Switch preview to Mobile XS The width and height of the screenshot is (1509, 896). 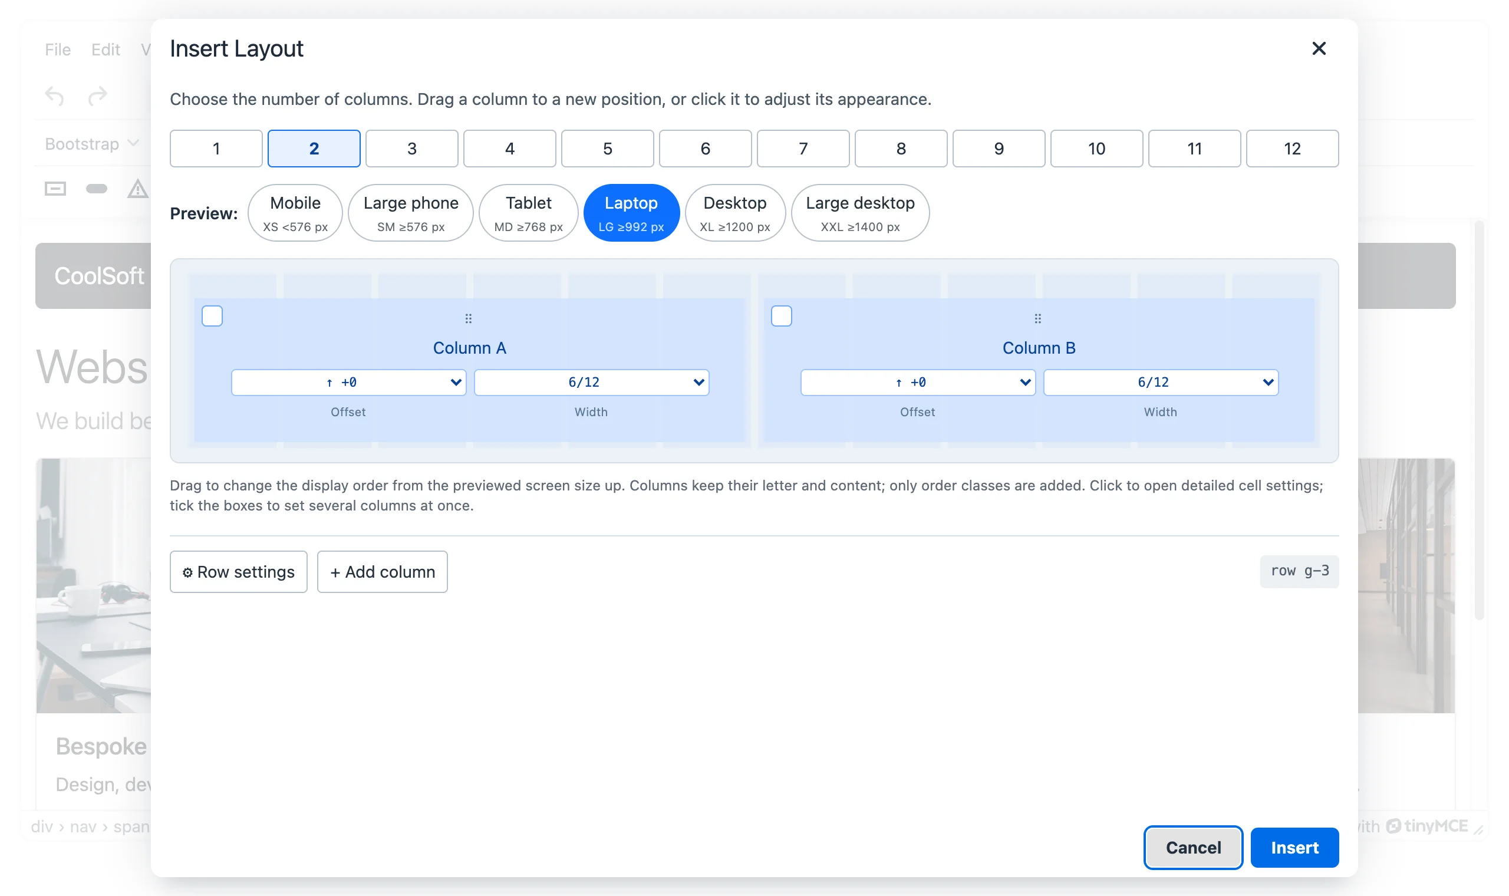click(x=295, y=213)
